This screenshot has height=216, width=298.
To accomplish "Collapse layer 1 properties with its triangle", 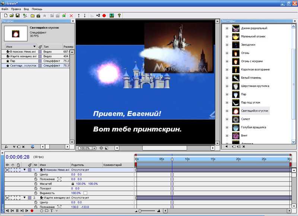I will pos(25,170).
